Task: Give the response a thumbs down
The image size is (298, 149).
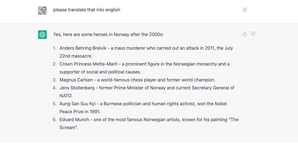Action: [253, 34]
